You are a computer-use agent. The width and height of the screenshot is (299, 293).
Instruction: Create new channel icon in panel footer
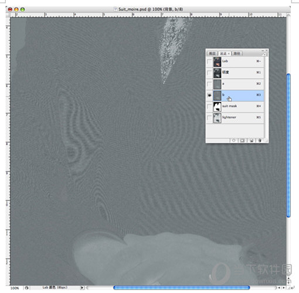[252, 140]
